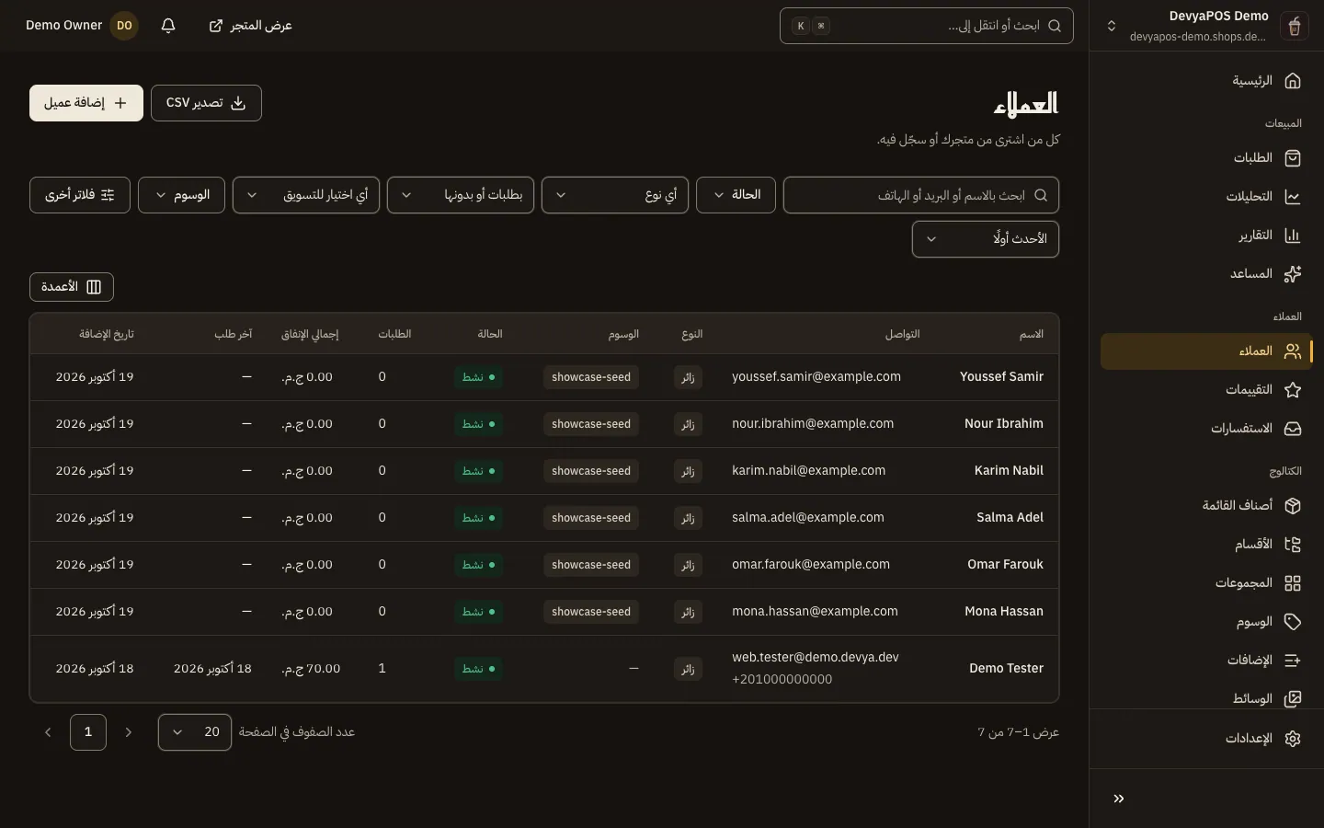Click the الوسائط media icon

point(1293,699)
